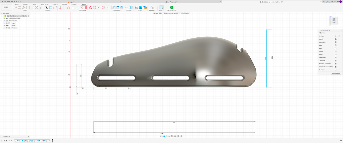Click the Finish Sketch palette button
Screen dimensions: 343x143
pyautogui.click(x=336, y=73)
